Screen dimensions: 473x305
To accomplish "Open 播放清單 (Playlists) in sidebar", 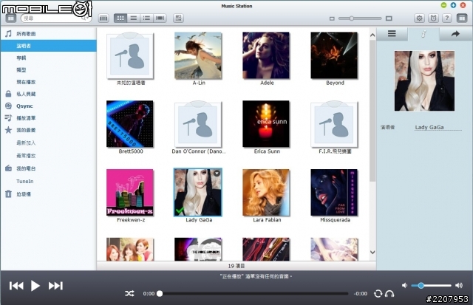I will [x=48, y=118].
